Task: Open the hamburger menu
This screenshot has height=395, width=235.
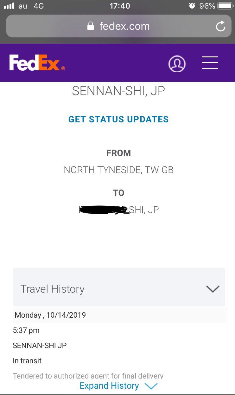Action: click(x=210, y=62)
